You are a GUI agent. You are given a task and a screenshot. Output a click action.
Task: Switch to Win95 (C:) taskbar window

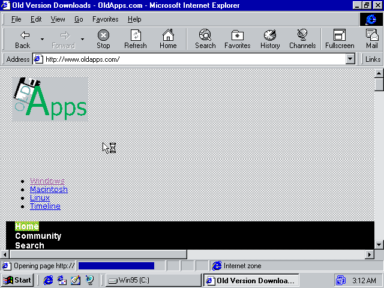[x=154, y=280]
